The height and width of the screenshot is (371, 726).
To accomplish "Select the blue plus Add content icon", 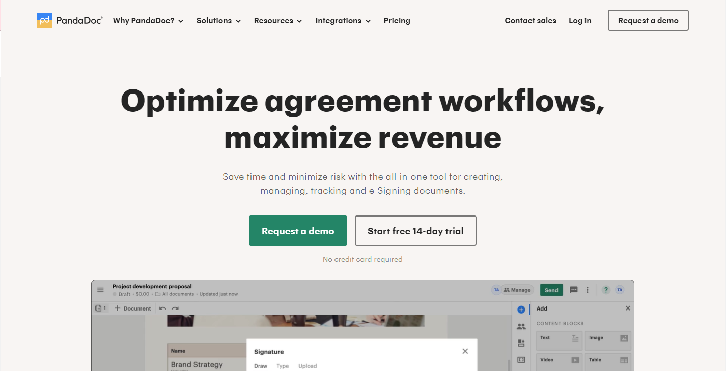I will [521, 310].
